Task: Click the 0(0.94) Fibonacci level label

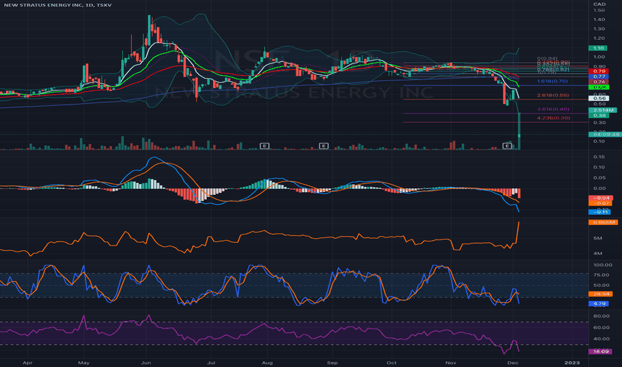Action: coord(547,59)
